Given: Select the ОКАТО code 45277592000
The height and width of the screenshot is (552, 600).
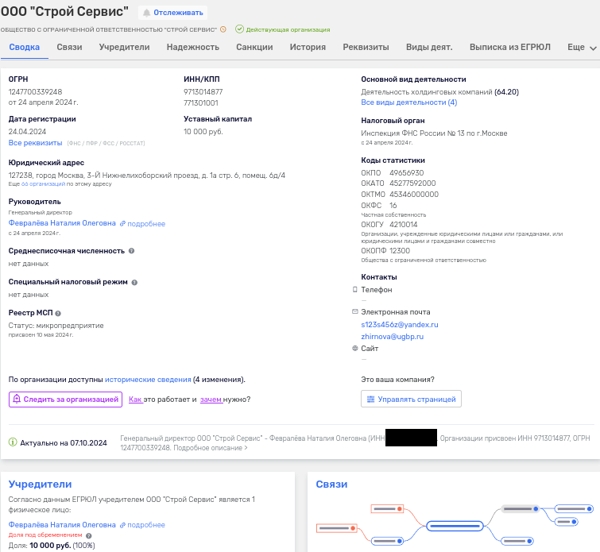Looking at the screenshot, I should (412, 183).
